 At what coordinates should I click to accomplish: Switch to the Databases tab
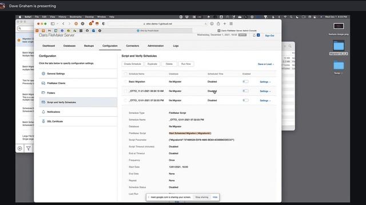pos(69,46)
